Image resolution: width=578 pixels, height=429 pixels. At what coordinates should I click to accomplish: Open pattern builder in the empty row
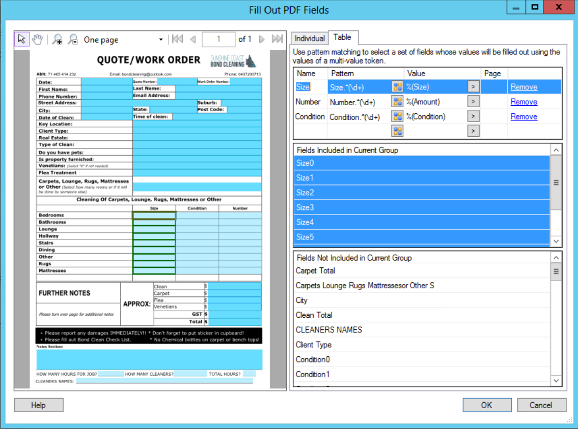(x=397, y=131)
